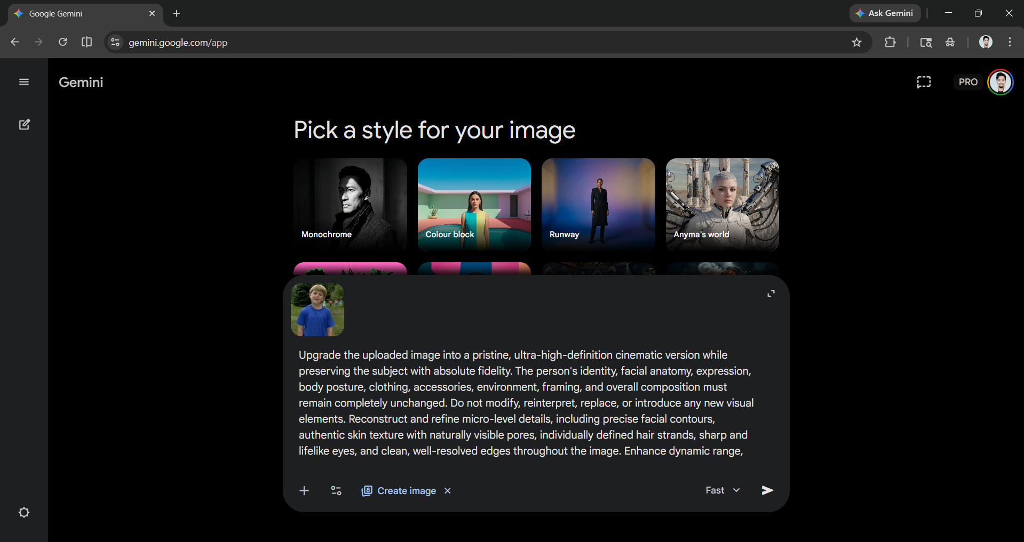Image resolution: width=1024 pixels, height=542 pixels.
Task: Bookmark this page with the star icon
Action: pyautogui.click(x=857, y=42)
